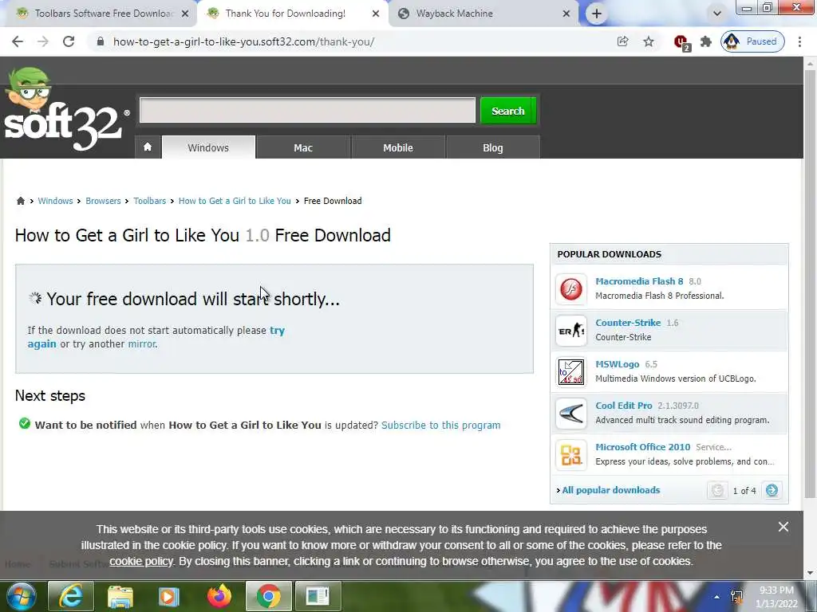817x612 pixels.
Task: Reload the page with the refresh icon
Action: point(69,41)
